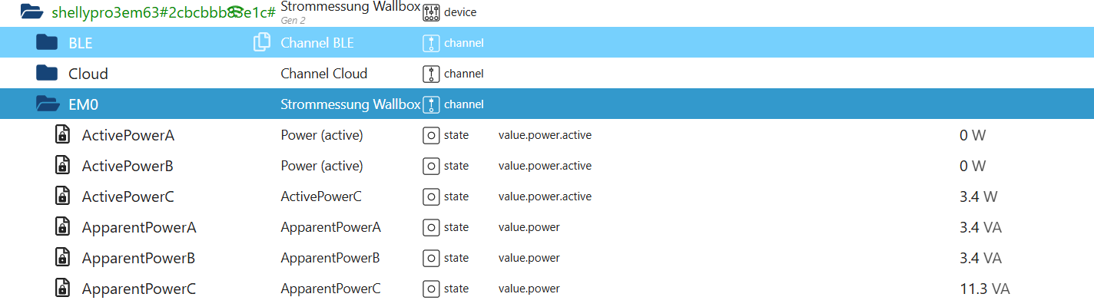Collapse the EM0 channel folder
Image resolution: width=1094 pixels, height=307 pixels.
(x=47, y=104)
